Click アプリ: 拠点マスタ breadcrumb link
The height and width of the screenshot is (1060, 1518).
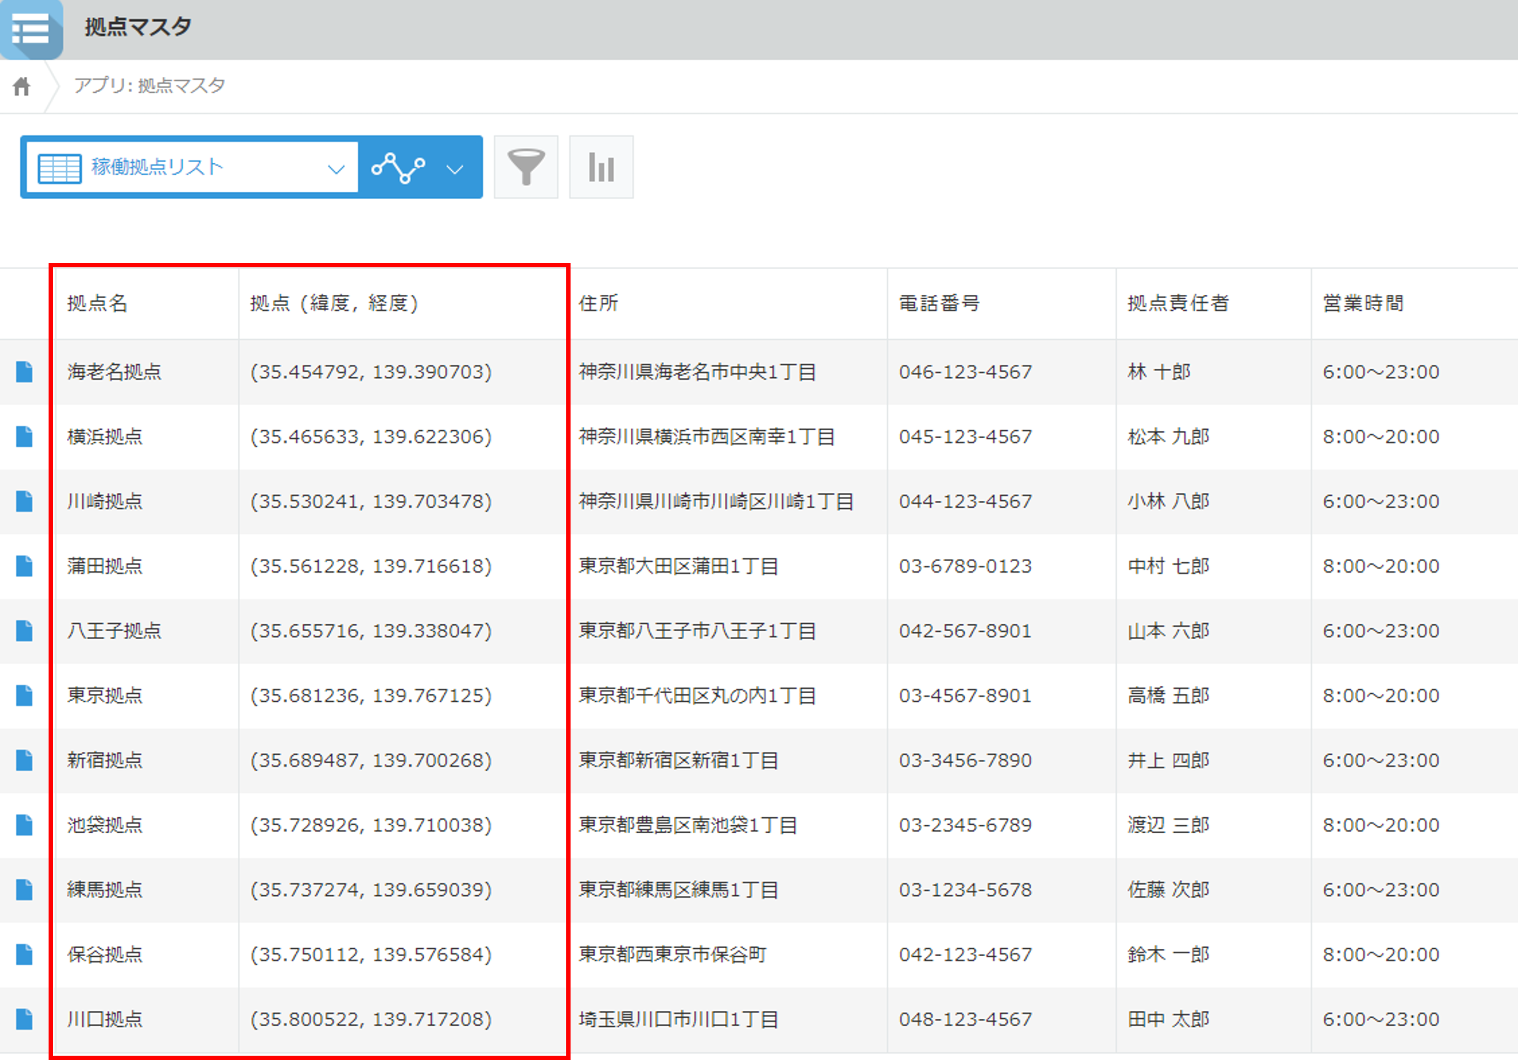(149, 86)
